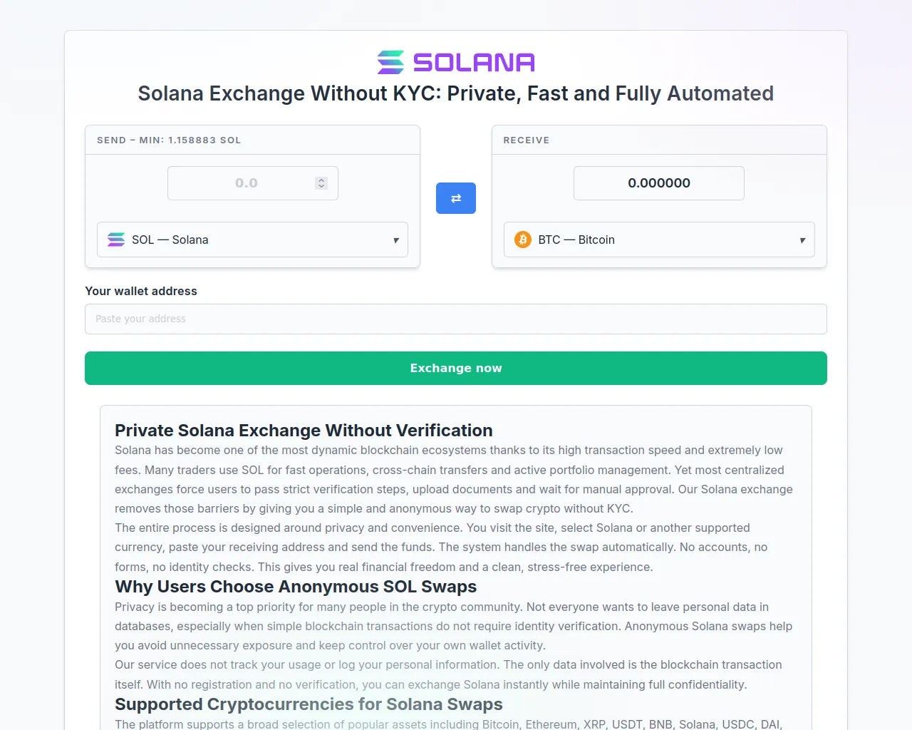
Task: Click 'Supported Cryptocurrencies for Solana Swaps' heading
Action: (x=309, y=704)
